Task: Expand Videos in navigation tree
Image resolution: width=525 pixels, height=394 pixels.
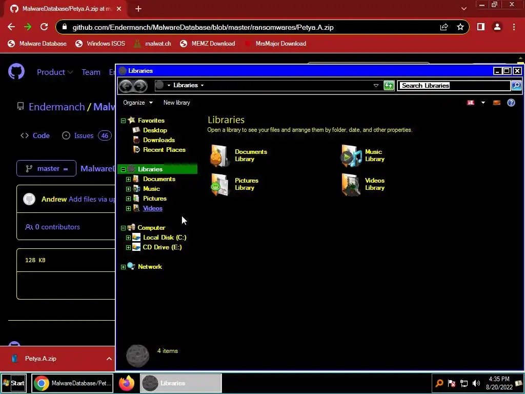Action: tap(128, 208)
